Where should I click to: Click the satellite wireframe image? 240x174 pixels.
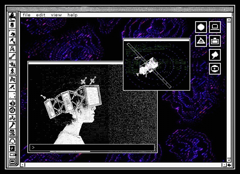(x=156, y=66)
